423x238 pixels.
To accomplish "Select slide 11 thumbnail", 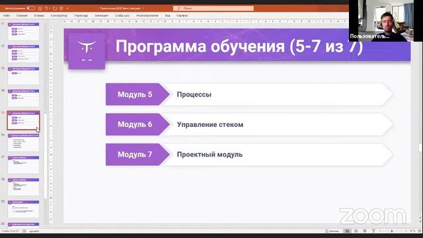I will tap(24, 31).
